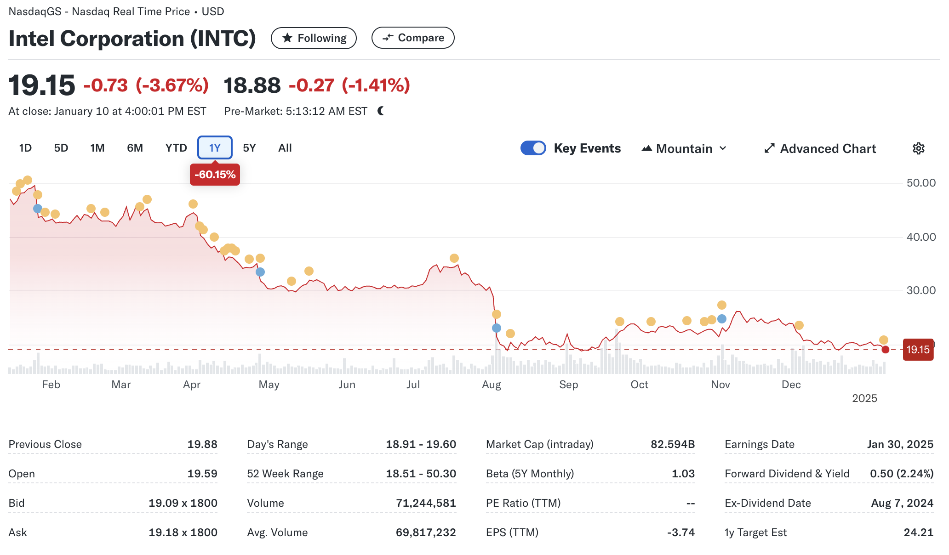Click the red 19.15 current price marker
The height and width of the screenshot is (555, 949).
(918, 350)
